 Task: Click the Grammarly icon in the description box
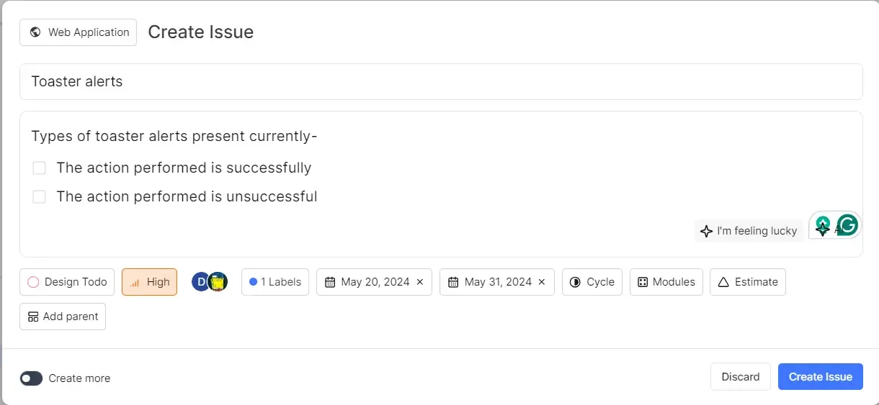(x=848, y=225)
